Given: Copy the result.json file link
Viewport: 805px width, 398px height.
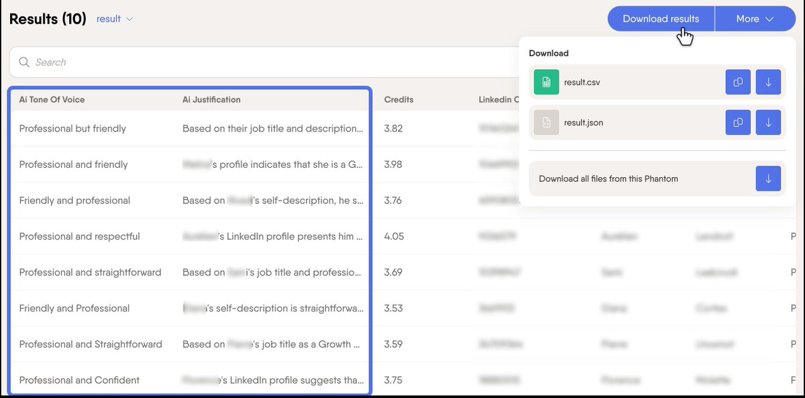Looking at the screenshot, I should pyautogui.click(x=738, y=123).
